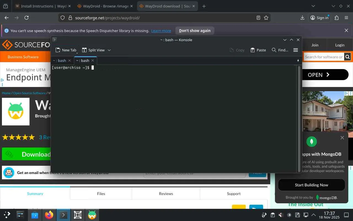Bookmark this page with the star icon

pyautogui.click(x=266, y=18)
